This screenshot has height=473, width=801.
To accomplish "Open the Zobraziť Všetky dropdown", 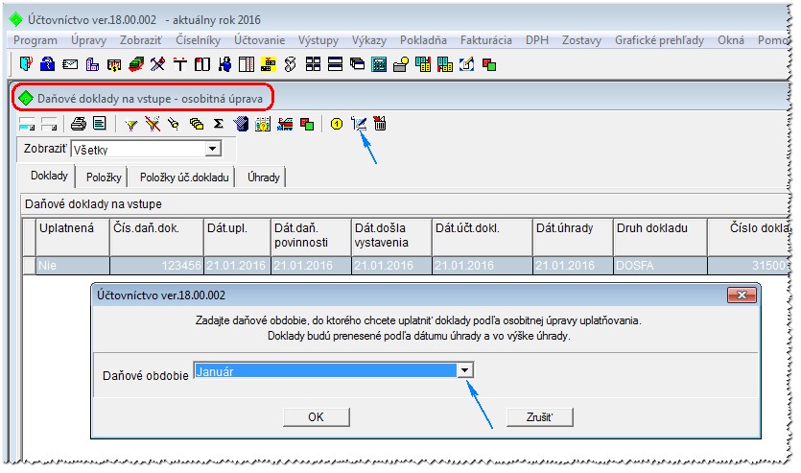I will 213,149.
